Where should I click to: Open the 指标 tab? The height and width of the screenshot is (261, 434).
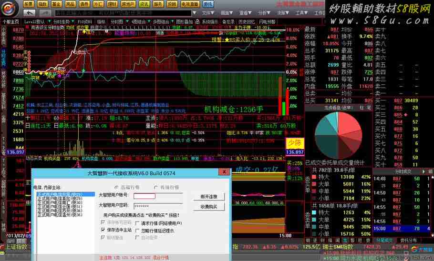click(x=101, y=21)
